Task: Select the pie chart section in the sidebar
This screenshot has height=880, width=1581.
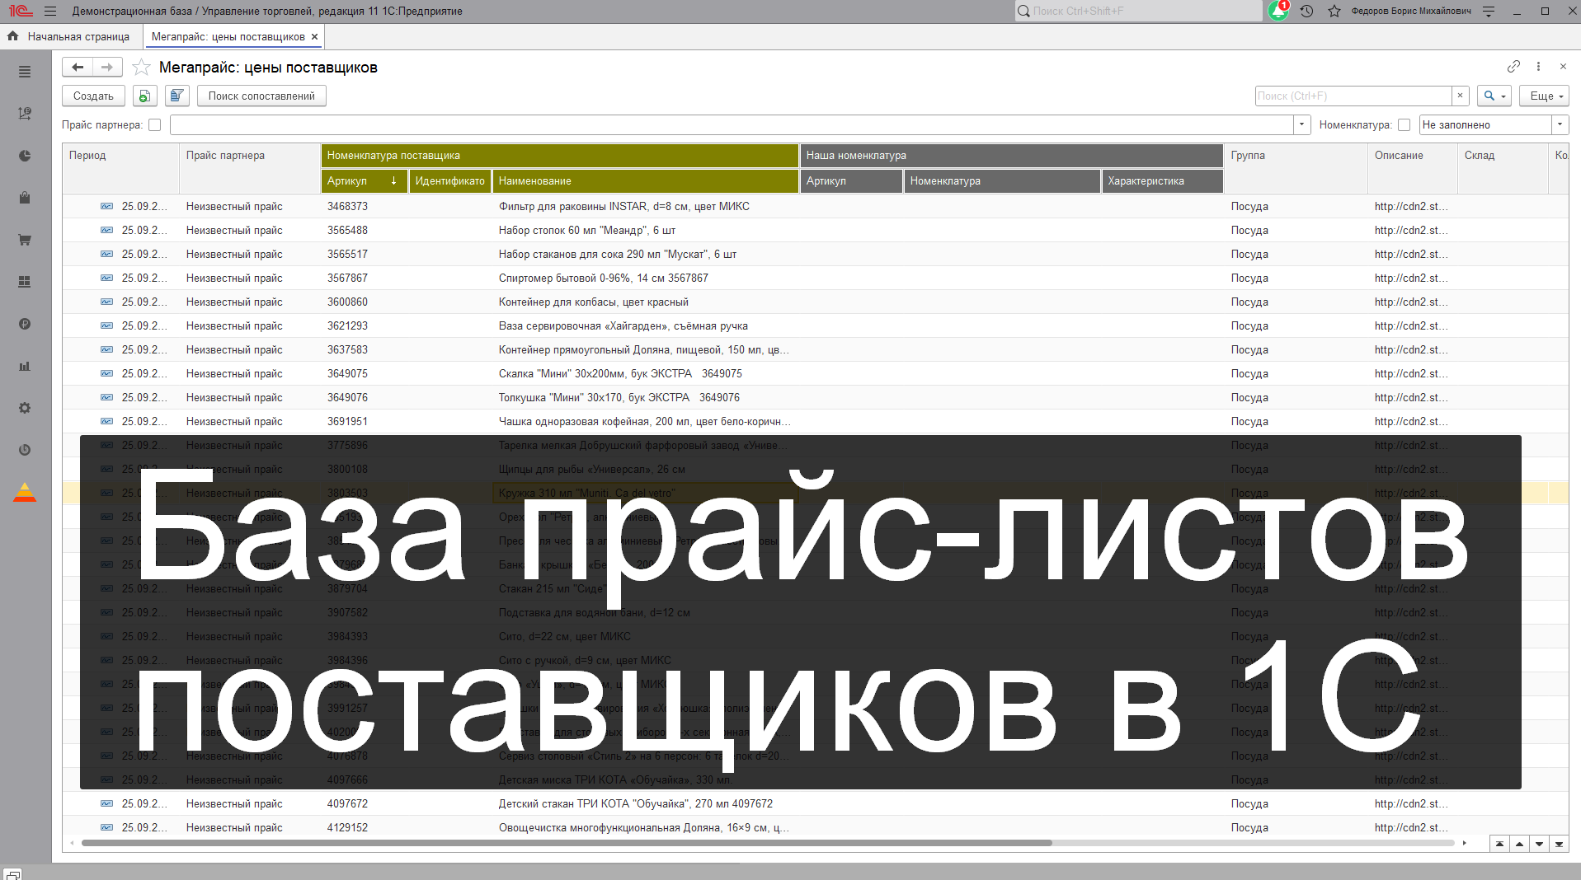Action: click(x=24, y=156)
